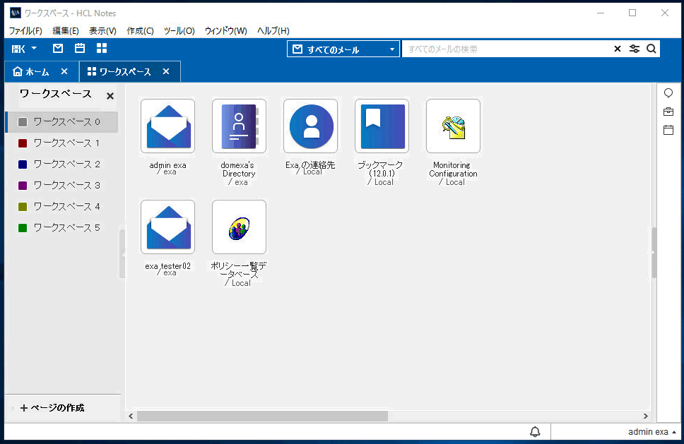
Task: Open the 表示(V) menu
Action: (x=102, y=31)
